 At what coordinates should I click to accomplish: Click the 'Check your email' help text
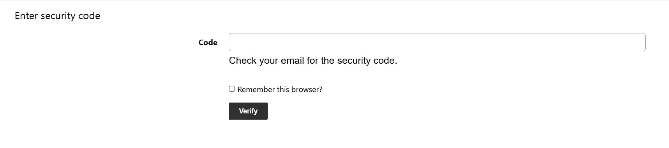[x=313, y=61]
